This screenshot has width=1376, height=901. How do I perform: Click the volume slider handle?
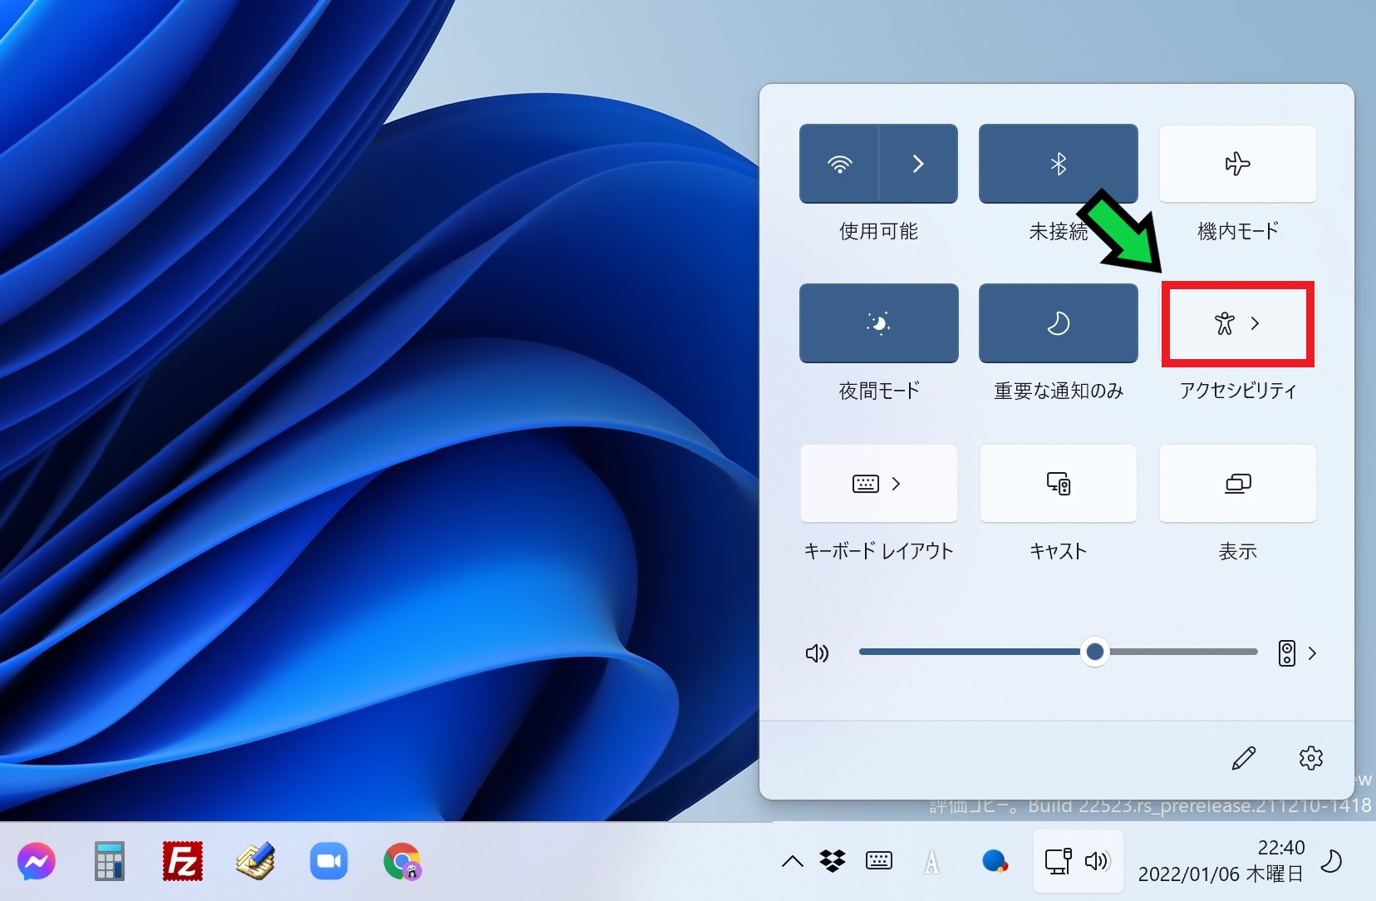pos(1095,652)
